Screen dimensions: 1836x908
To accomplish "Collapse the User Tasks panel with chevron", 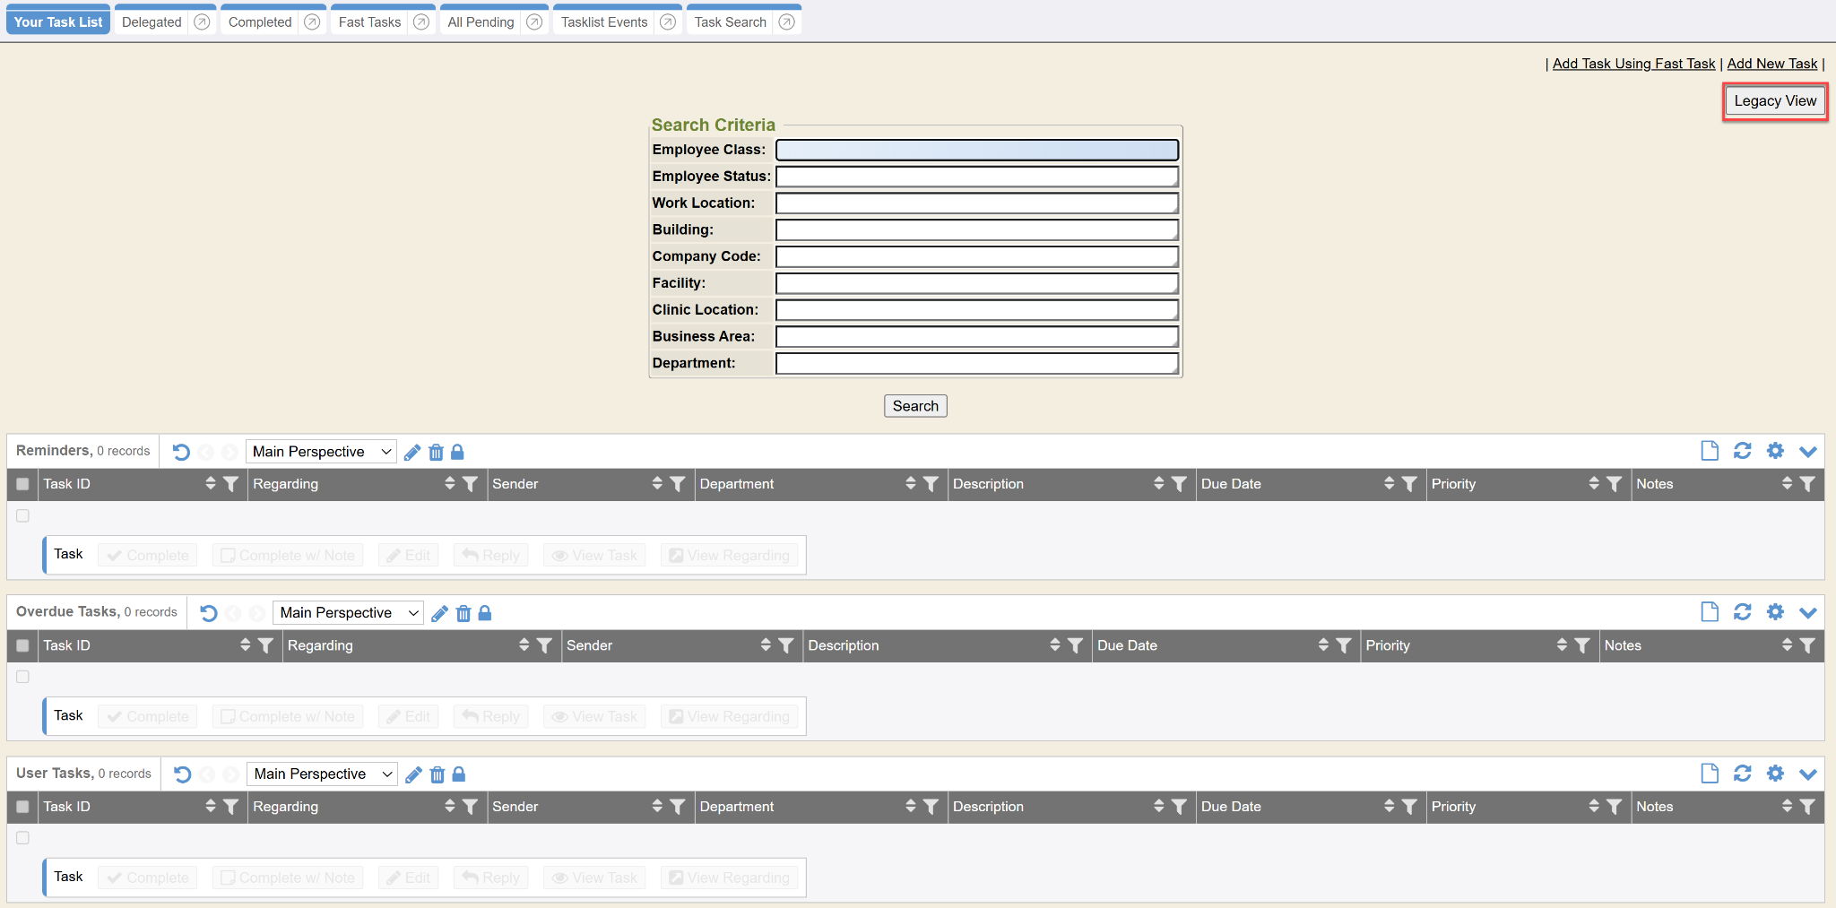I will (1807, 774).
